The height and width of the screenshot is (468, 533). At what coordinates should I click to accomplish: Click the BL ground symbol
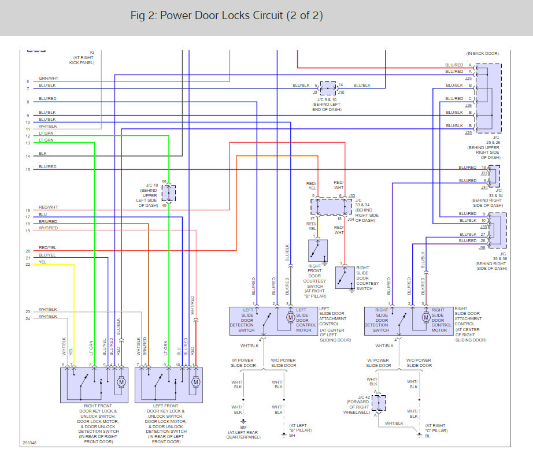click(x=419, y=435)
